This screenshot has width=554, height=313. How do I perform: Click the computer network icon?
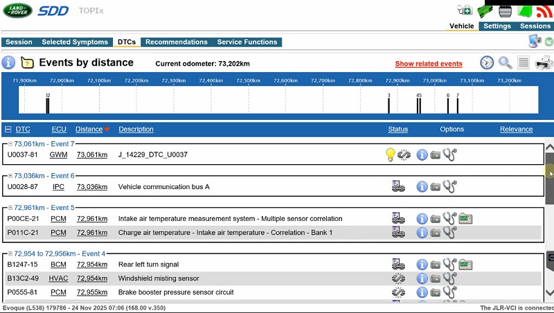535,41
